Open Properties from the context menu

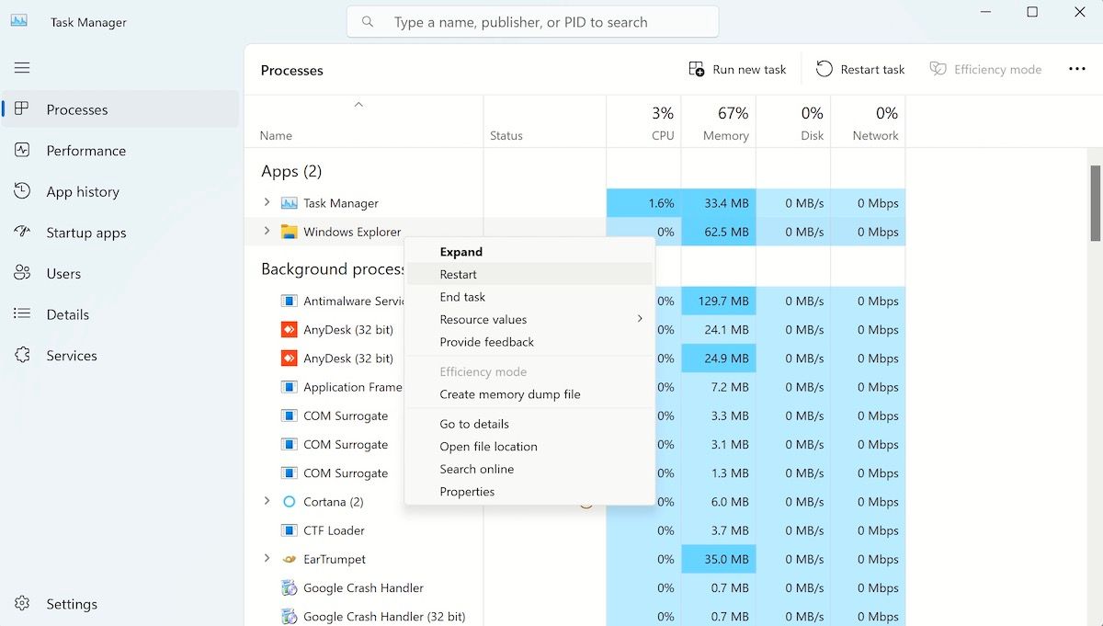point(467,491)
